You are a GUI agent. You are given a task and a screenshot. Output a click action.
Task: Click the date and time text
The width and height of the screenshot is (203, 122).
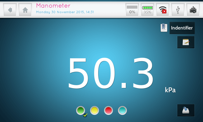[x=65, y=12]
